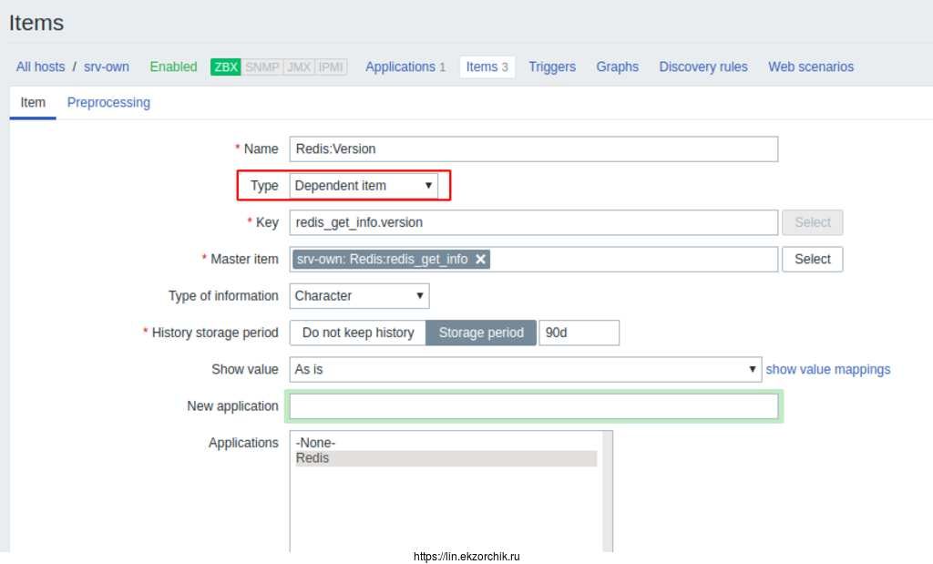This screenshot has height=564, width=933.
Task: Navigate to All hosts breadcrumb
Action: (x=40, y=67)
